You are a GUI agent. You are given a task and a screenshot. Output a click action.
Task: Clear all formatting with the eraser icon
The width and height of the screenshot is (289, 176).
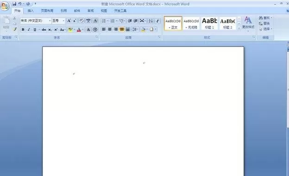[x=82, y=21]
